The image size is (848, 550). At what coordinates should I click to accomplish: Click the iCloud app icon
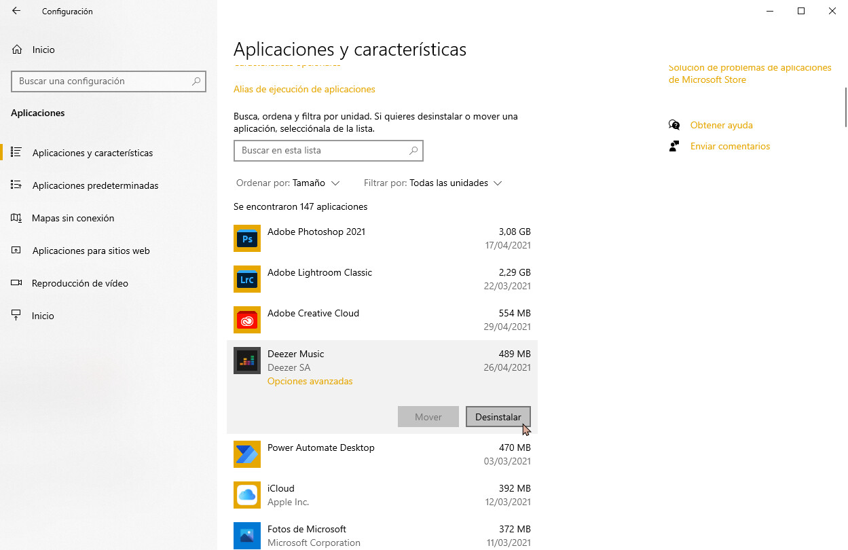(247, 495)
